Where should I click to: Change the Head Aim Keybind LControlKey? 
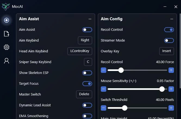coord(80,51)
